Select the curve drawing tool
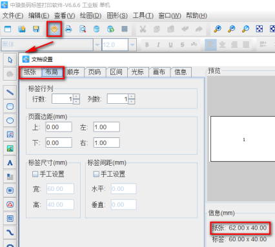This screenshot has width=275, height=247. [x=10, y=233]
